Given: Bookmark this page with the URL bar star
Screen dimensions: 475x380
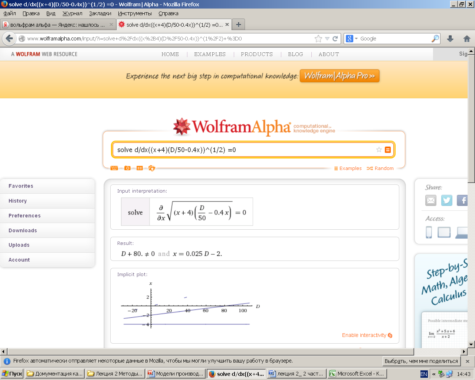Looking at the screenshot, I should (x=318, y=39).
